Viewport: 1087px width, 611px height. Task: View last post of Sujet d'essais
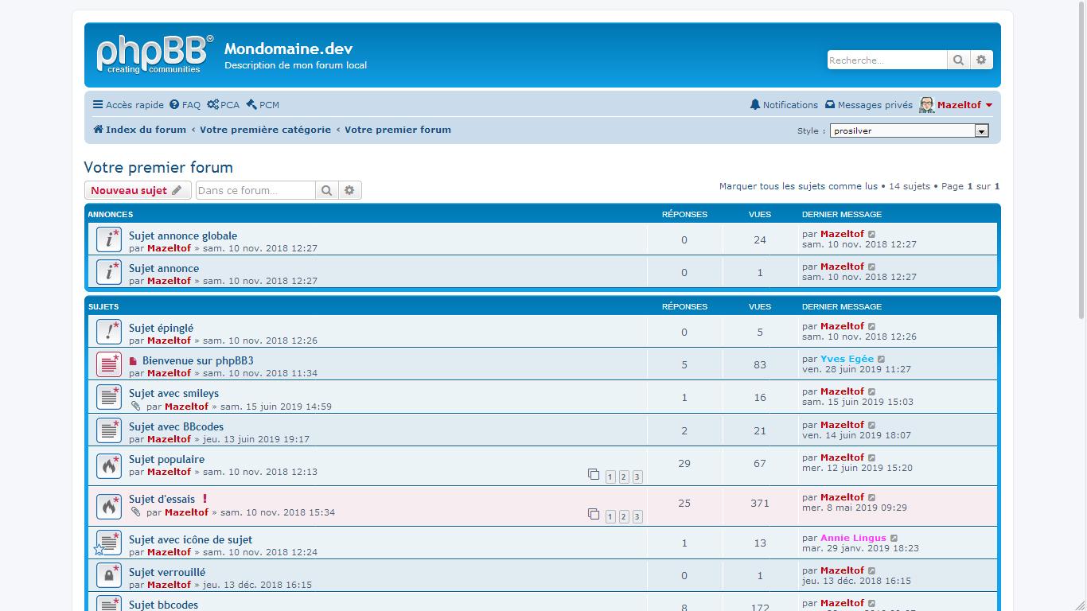pyautogui.click(x=872, y=498)
